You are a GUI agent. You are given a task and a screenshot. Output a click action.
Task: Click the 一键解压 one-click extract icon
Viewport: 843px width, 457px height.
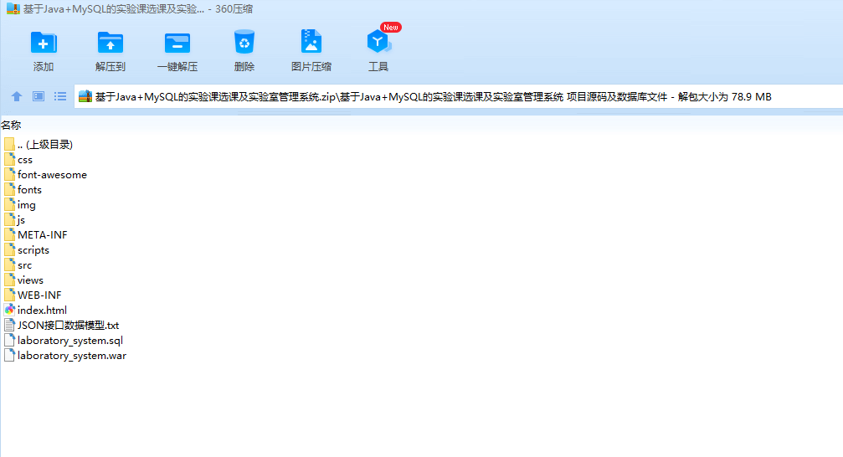coord(177,43)
